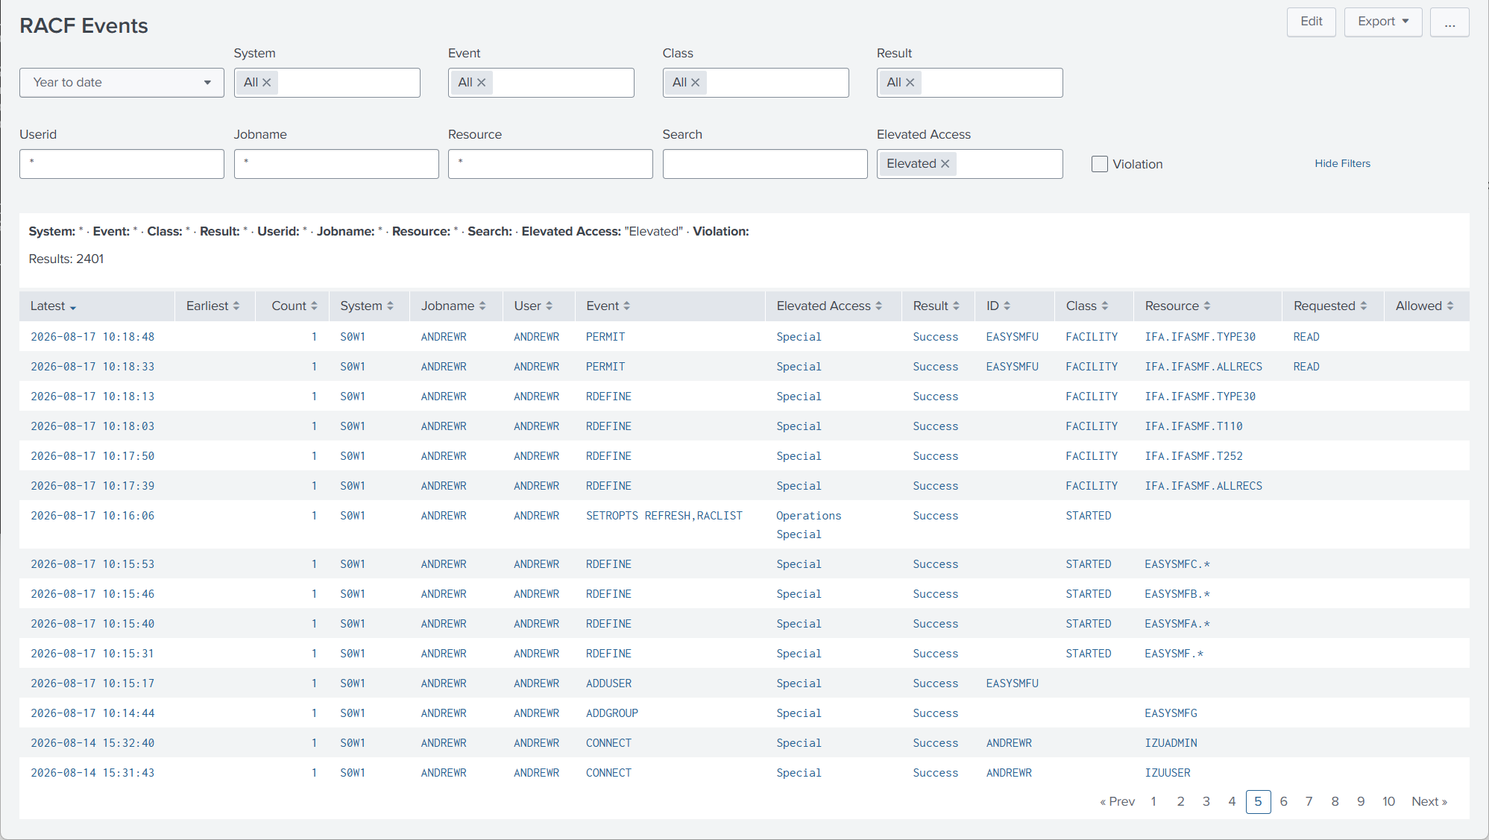Viewport: 1489px width, 840px height.
Task: Focus the Jobname input field
Action: point(336,164)
